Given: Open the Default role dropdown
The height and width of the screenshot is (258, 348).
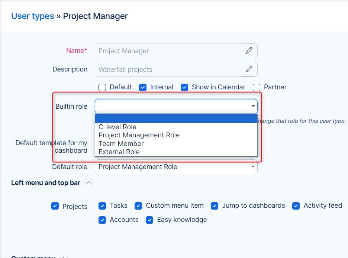Looking at the screenshot, I should point(176,167).
